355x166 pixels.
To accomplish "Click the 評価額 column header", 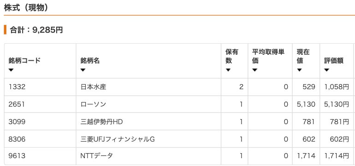I will pos(334,61).
